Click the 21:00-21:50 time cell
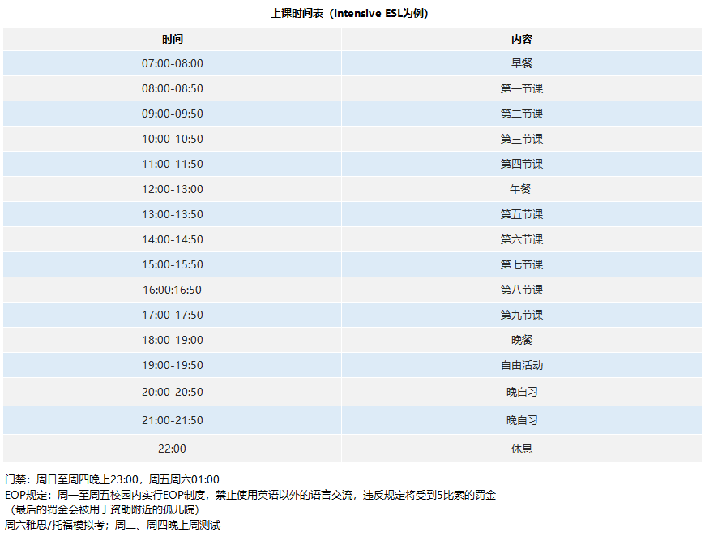 (x=173, y=420)
